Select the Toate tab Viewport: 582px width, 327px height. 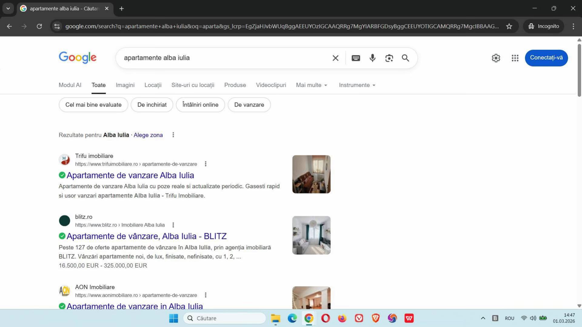tap(99, 85)
